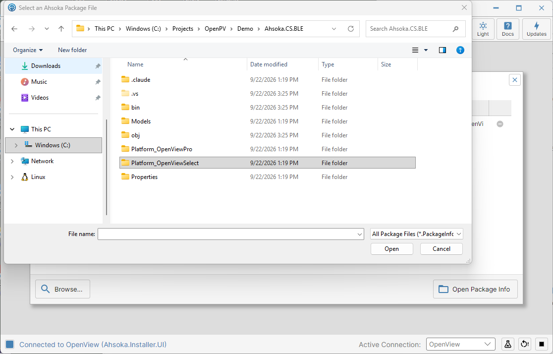The height and width of the screenshot is (354, 553).
Task: Click This PC in address breadcrumb
Action: [x=105, y=29]
